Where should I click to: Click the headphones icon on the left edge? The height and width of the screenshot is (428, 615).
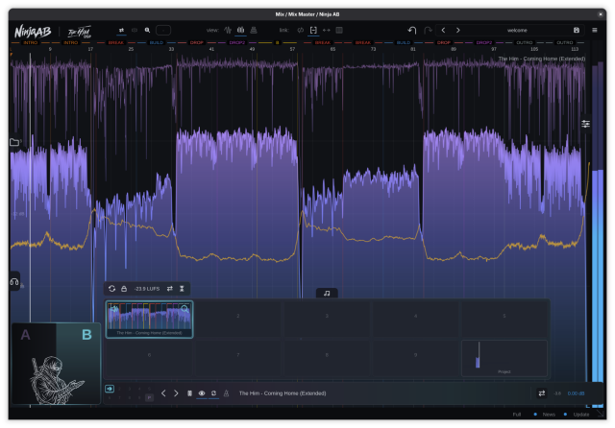14,282
